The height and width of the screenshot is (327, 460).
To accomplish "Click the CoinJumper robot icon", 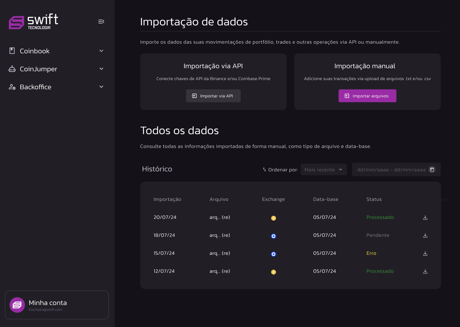I will 12,69.
